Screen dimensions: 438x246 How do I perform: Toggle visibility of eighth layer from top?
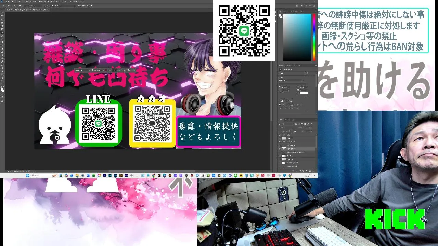279,159
